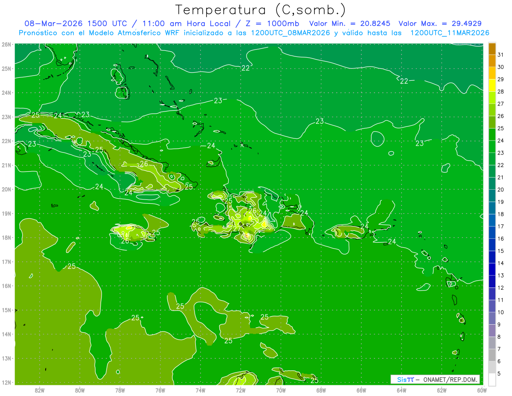Click the dark blue legend swatch between 13 and 14
The width and height of the screenshot is (512, 396).
(x=492, y=269)
